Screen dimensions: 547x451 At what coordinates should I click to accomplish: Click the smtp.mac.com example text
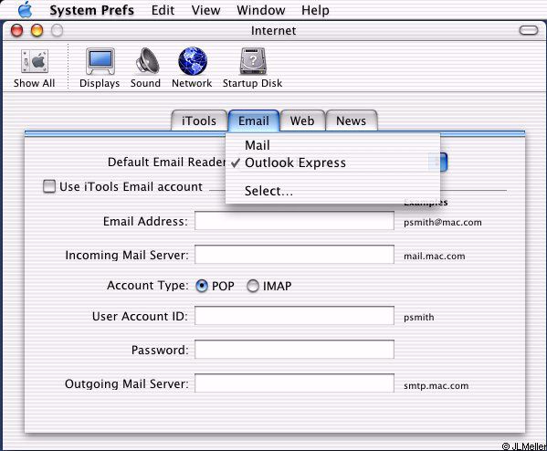(x=437, y=386)
